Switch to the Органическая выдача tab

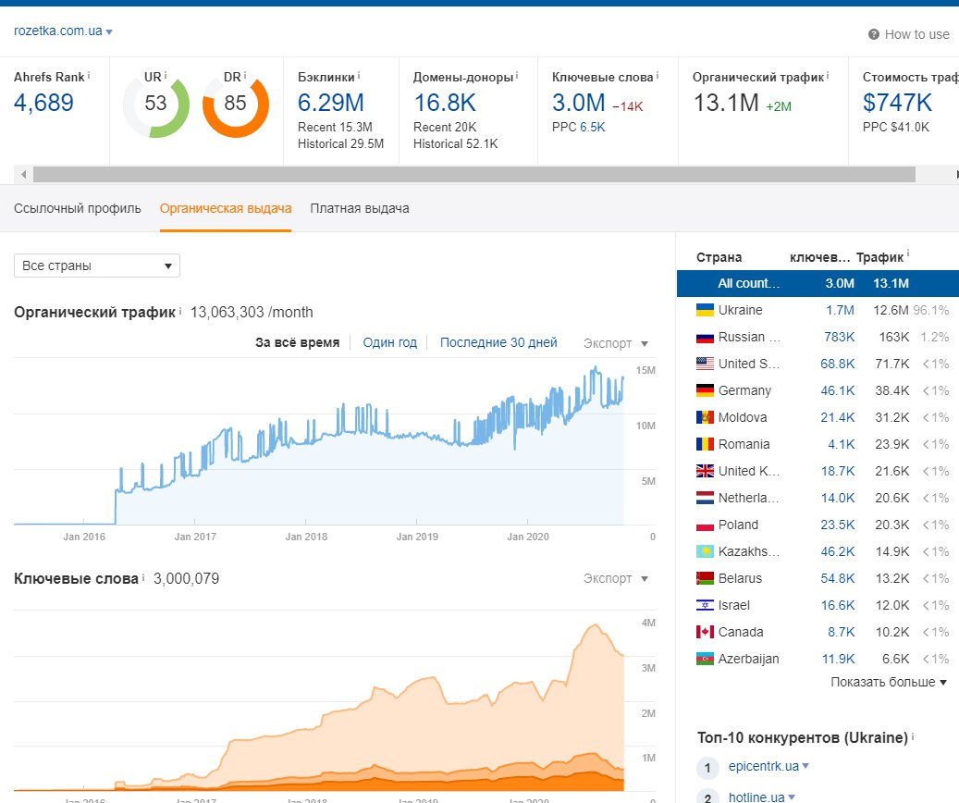pos(226,209)
